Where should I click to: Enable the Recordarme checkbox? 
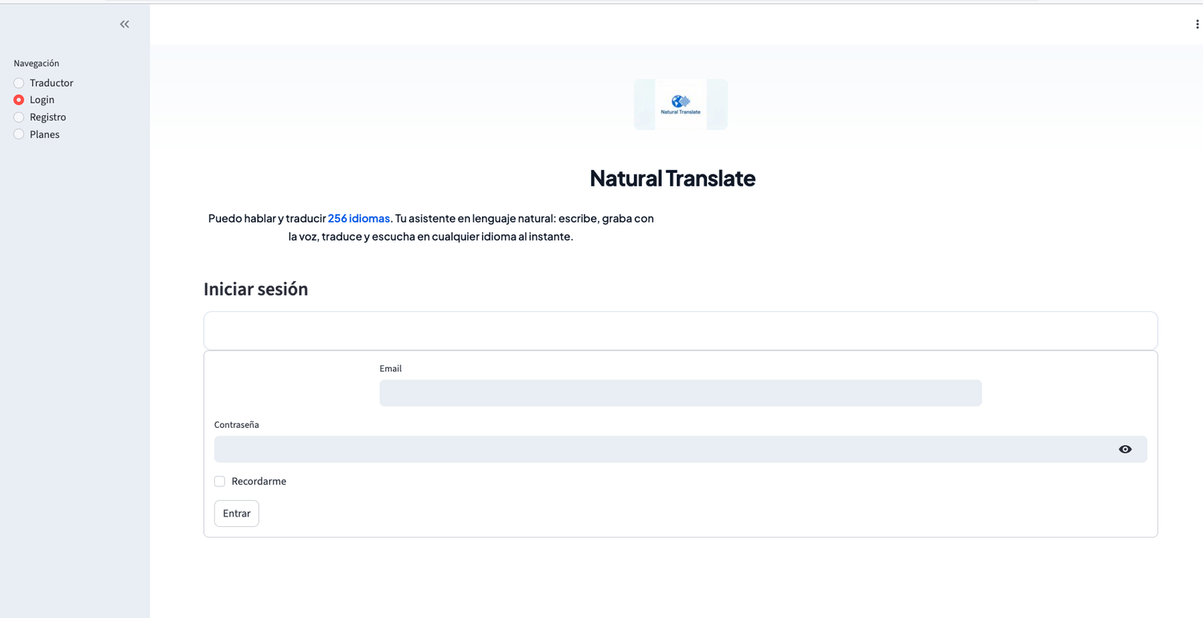(220, 481)
